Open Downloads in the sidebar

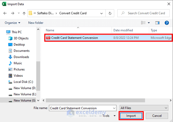[x=19, y=57]
